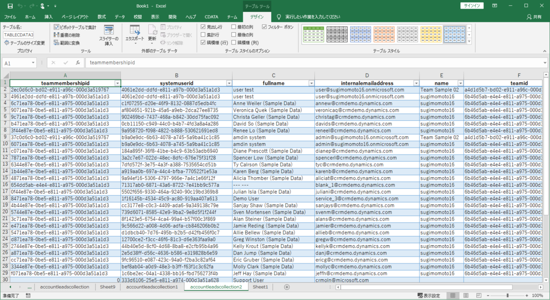Click the macro recording icon in status bar
This screenshot has width=550, height=300.
tap(28, 296)
